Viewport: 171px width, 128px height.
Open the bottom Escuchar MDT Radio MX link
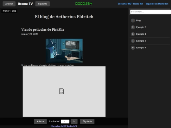click(x=64, y=126)
